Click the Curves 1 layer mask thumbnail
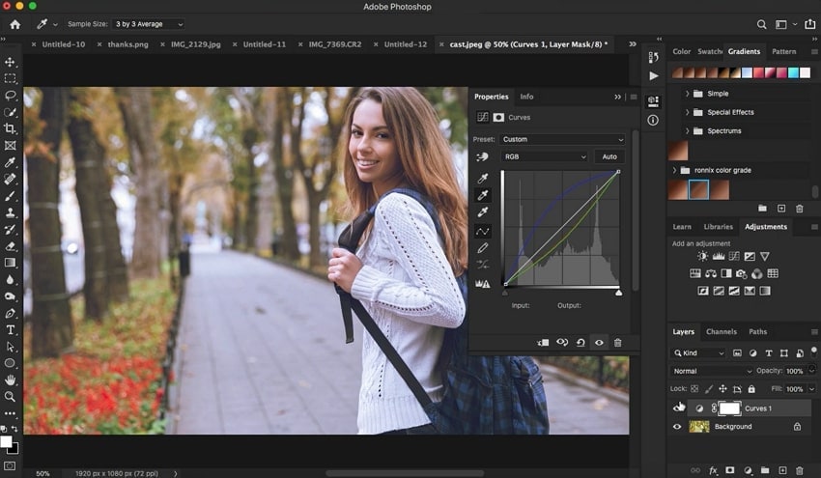This screenshot has width=821, height=478. 729,408
